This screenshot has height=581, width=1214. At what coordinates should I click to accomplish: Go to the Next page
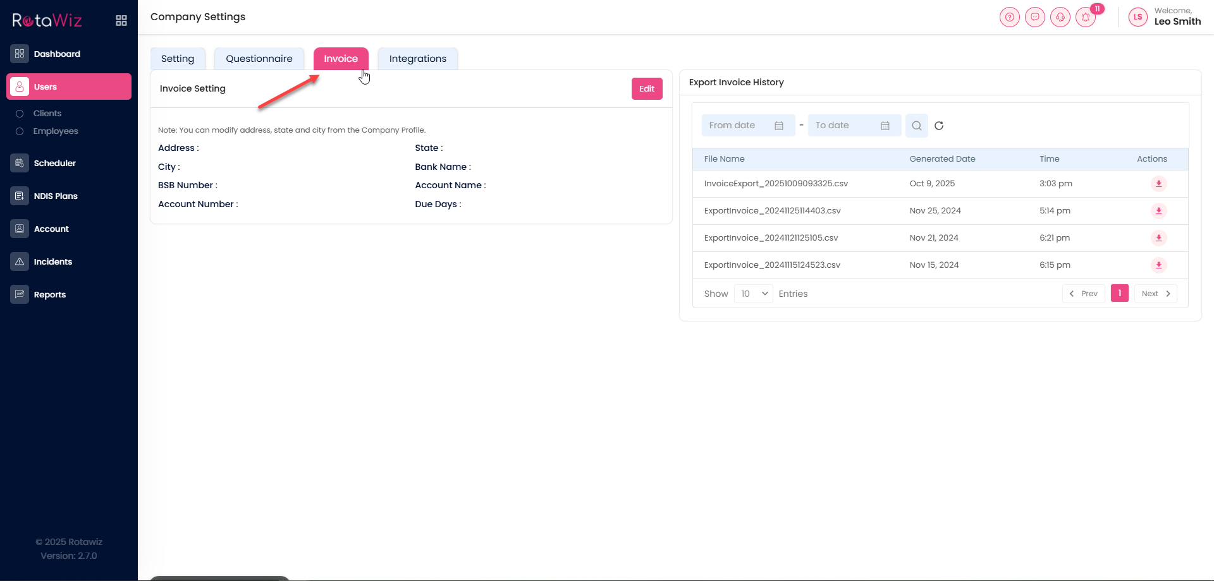click(x=1155, y=294)
